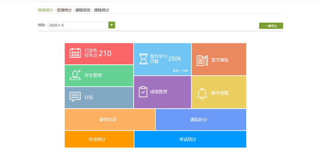The height and width of the screenshot is (155, 320).
Task: Open the blue 考试统计 tile
Action: (190, 140)
